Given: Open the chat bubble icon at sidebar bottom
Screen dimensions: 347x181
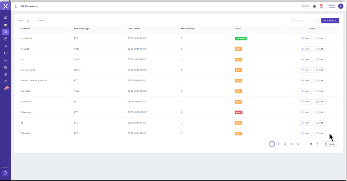Looking at the screenshot, I should (5, 173).
